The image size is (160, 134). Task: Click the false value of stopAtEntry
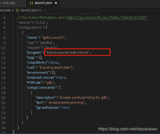point(54,63)
